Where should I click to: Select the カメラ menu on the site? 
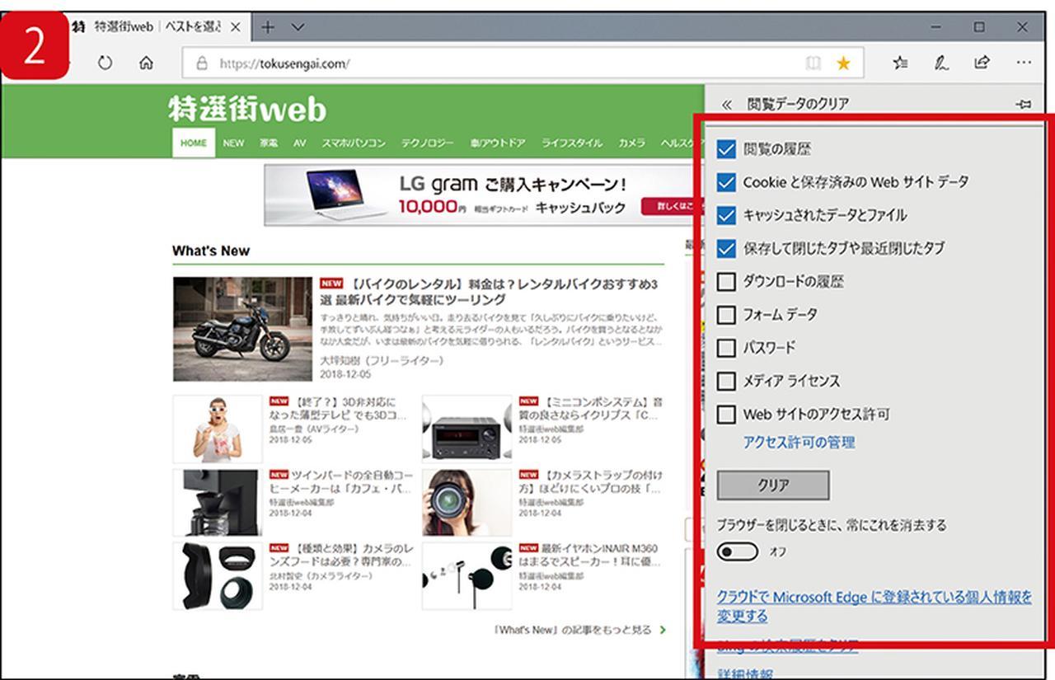pyautogui.click(x=631, y=143)
